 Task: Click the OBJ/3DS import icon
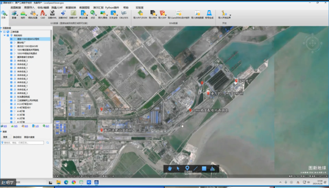click(124, 13)
